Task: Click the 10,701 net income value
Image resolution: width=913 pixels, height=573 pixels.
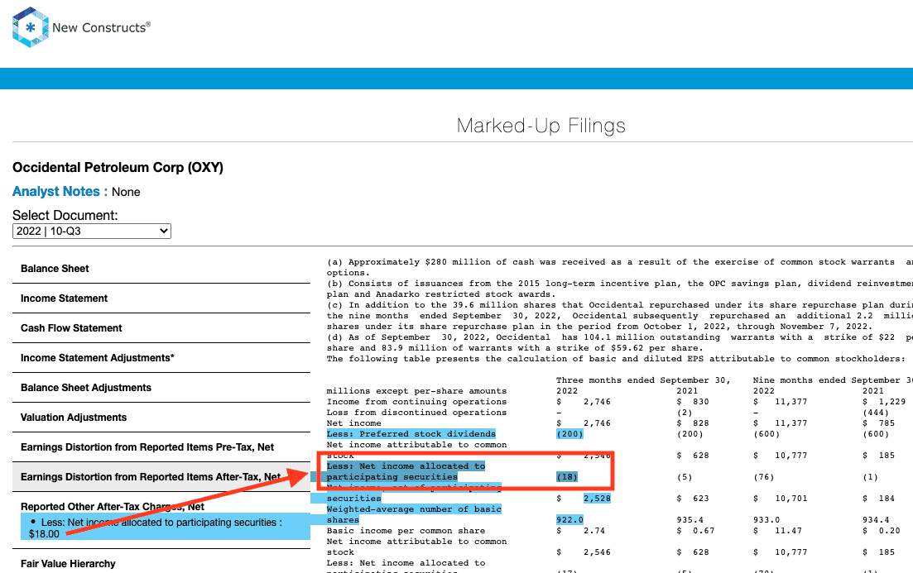Action: (x=791, y=499)
